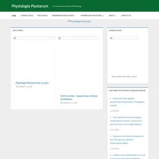Open the Past Issues menu item
Image resolution: width=159 pixels, height=159 pixels.
tap(43, 16)
